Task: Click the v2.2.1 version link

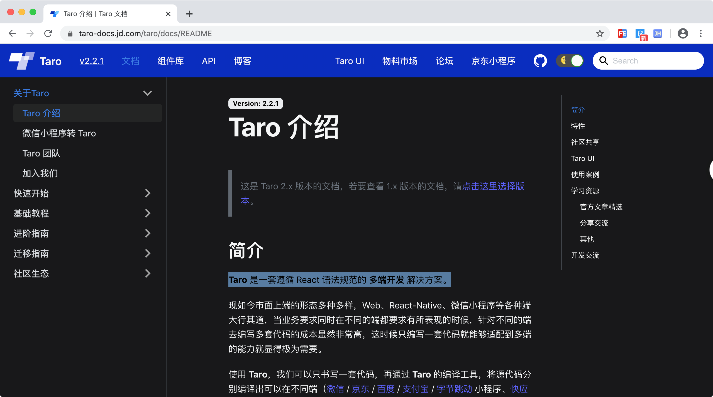Action: click(x=92, y=61)
